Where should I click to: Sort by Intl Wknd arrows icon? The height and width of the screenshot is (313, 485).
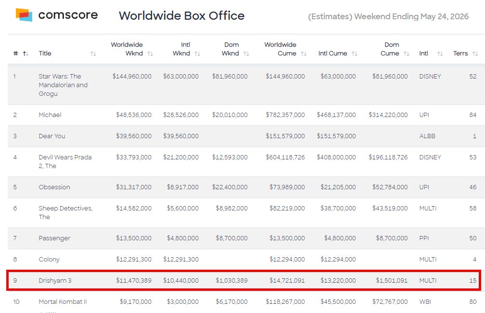tap(197, 53)
